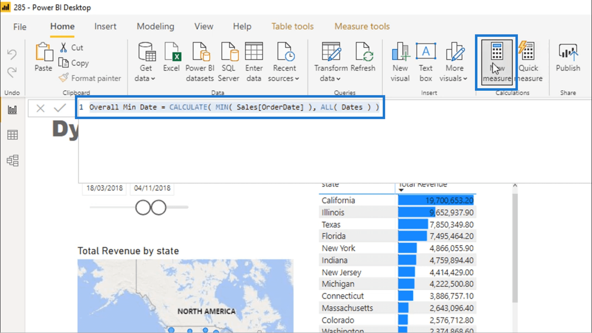Switch to the Modeling tab
The width and height of the screenshot is (592, 333).
(x=155, y=27)
